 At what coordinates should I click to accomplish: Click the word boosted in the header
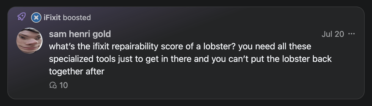click(77, 17)
